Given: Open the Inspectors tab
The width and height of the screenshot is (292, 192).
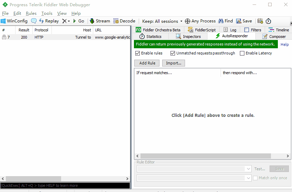Looking at the screenshot, I should point(188,37).
